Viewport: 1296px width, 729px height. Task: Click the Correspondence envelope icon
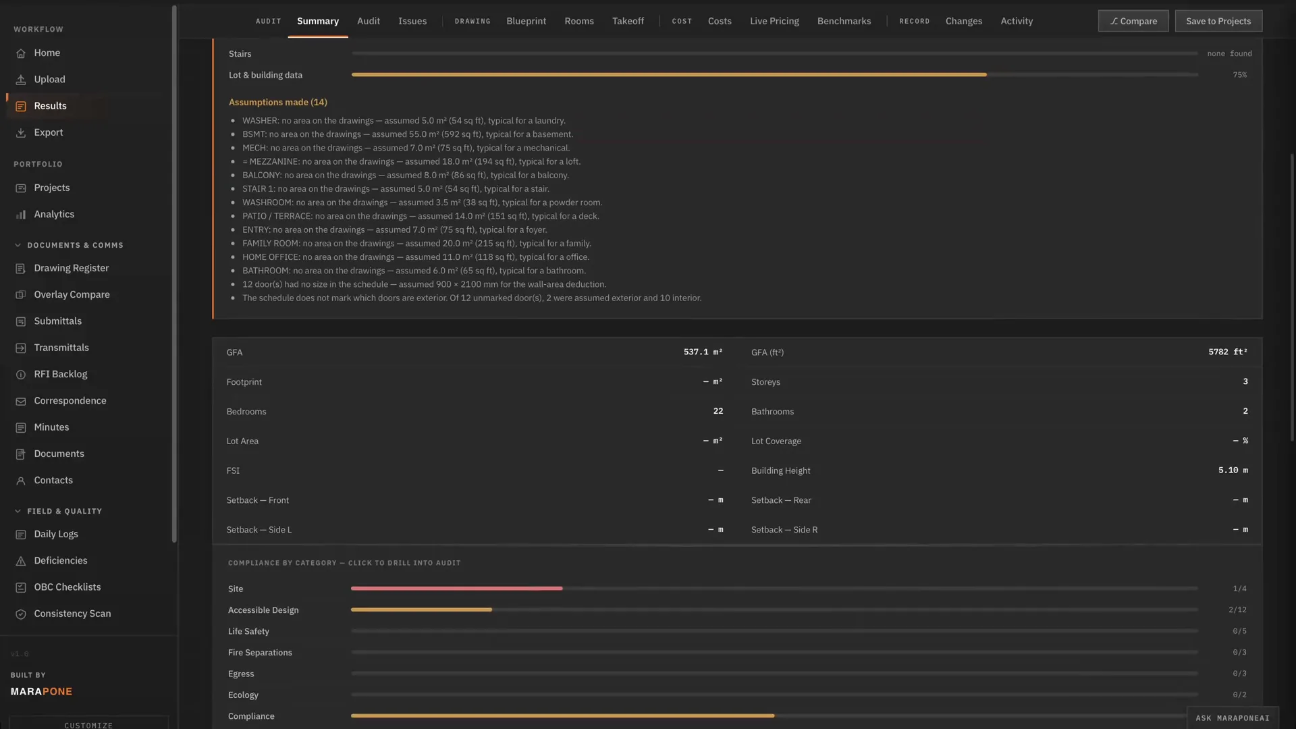[21, 401]
